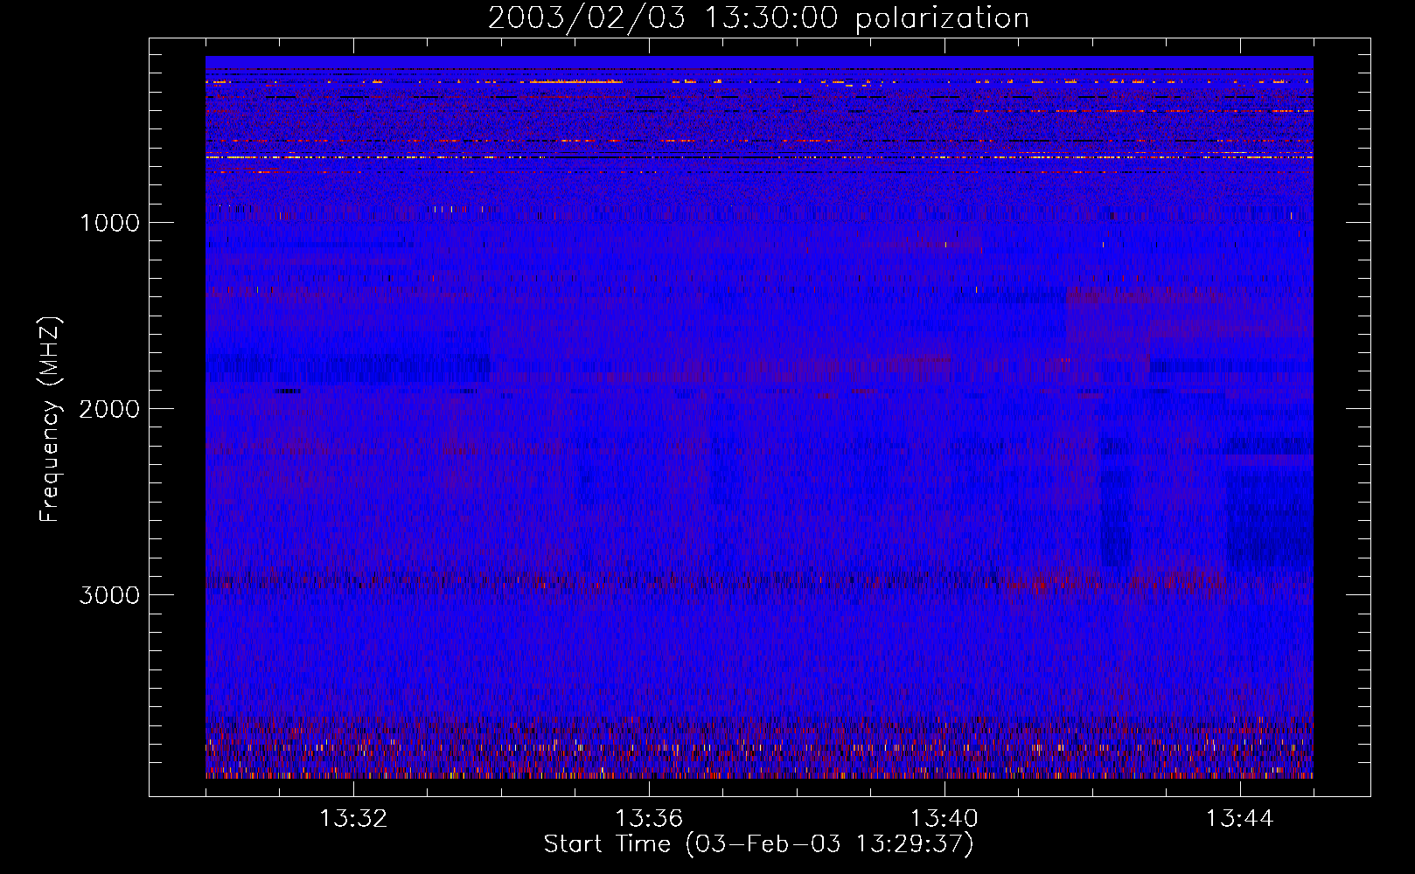Screen dimensions: 1415x874
Task: Click the 13:32 time tick label
Action: click(x=353, y=819)
